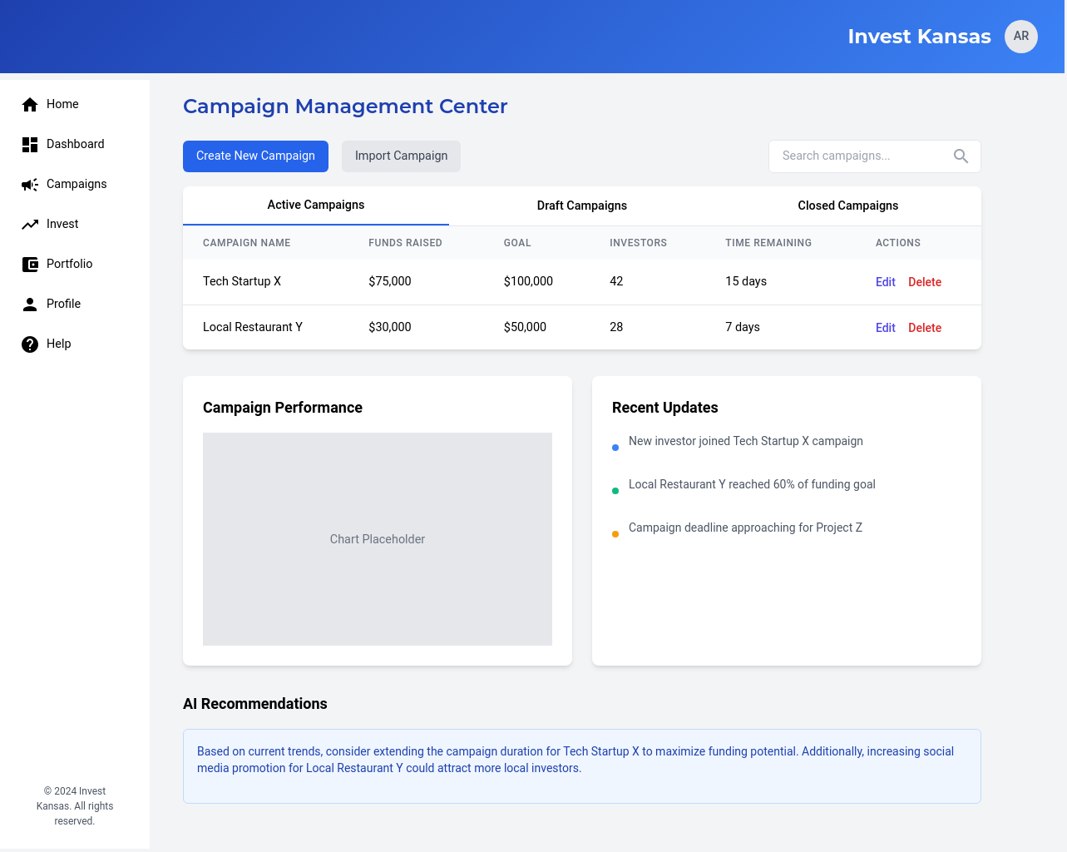Screen dimensions: 1067x852
Task: Switch to the Active Campaigns tab
Action: 316,206
